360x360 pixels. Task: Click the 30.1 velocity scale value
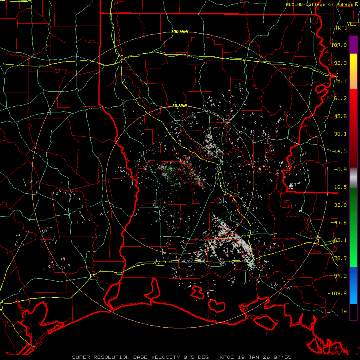340,134
